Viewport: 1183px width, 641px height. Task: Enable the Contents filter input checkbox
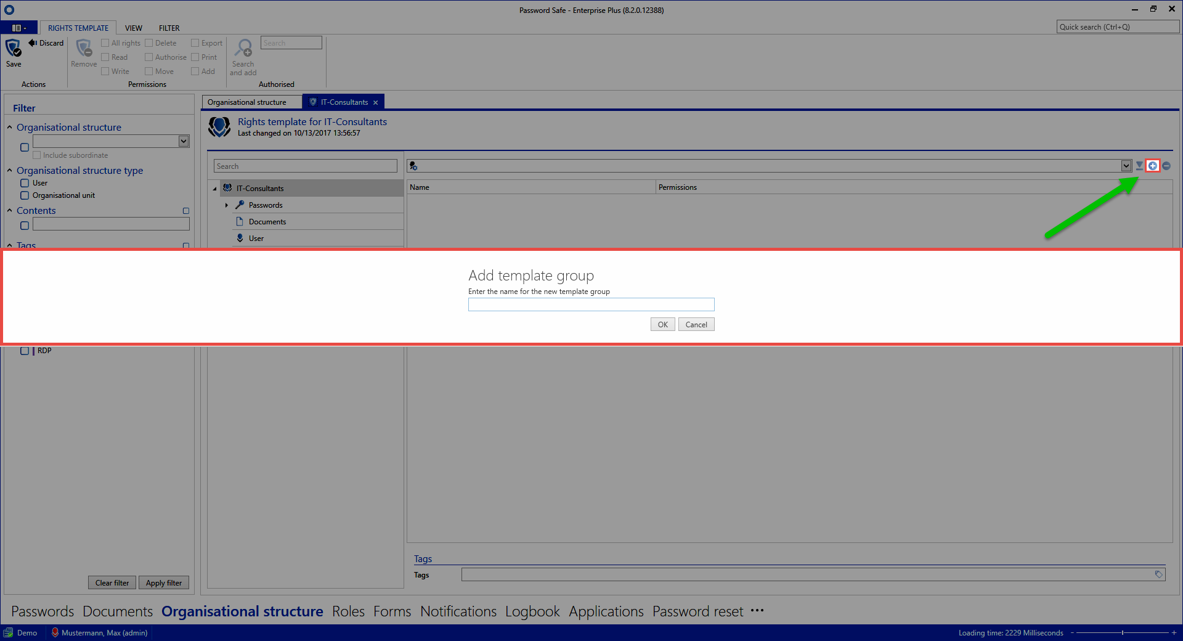click(x=25, y=226)
